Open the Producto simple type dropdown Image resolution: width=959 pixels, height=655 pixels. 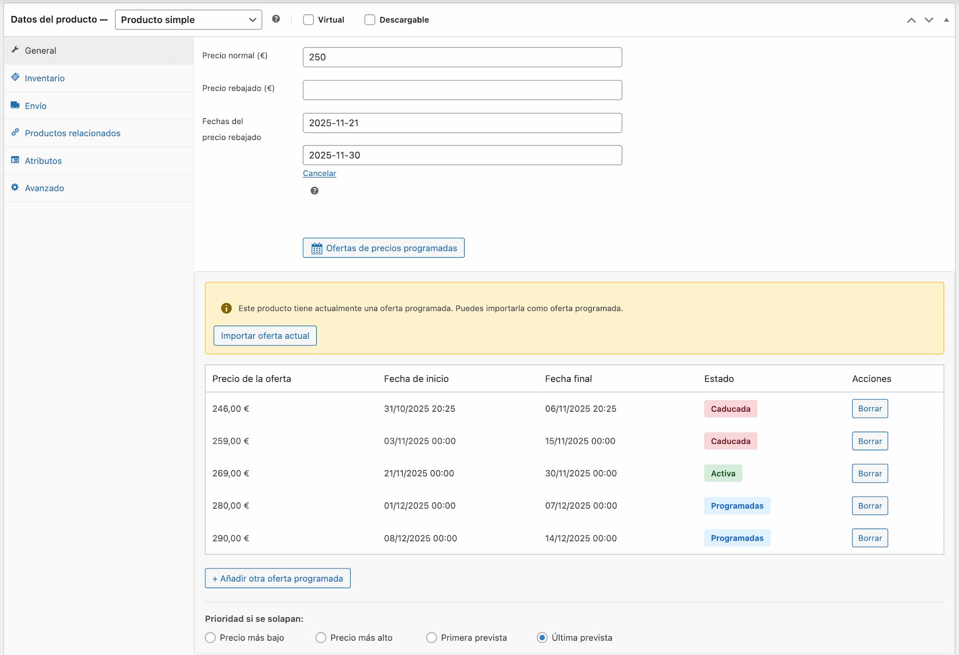188,19
